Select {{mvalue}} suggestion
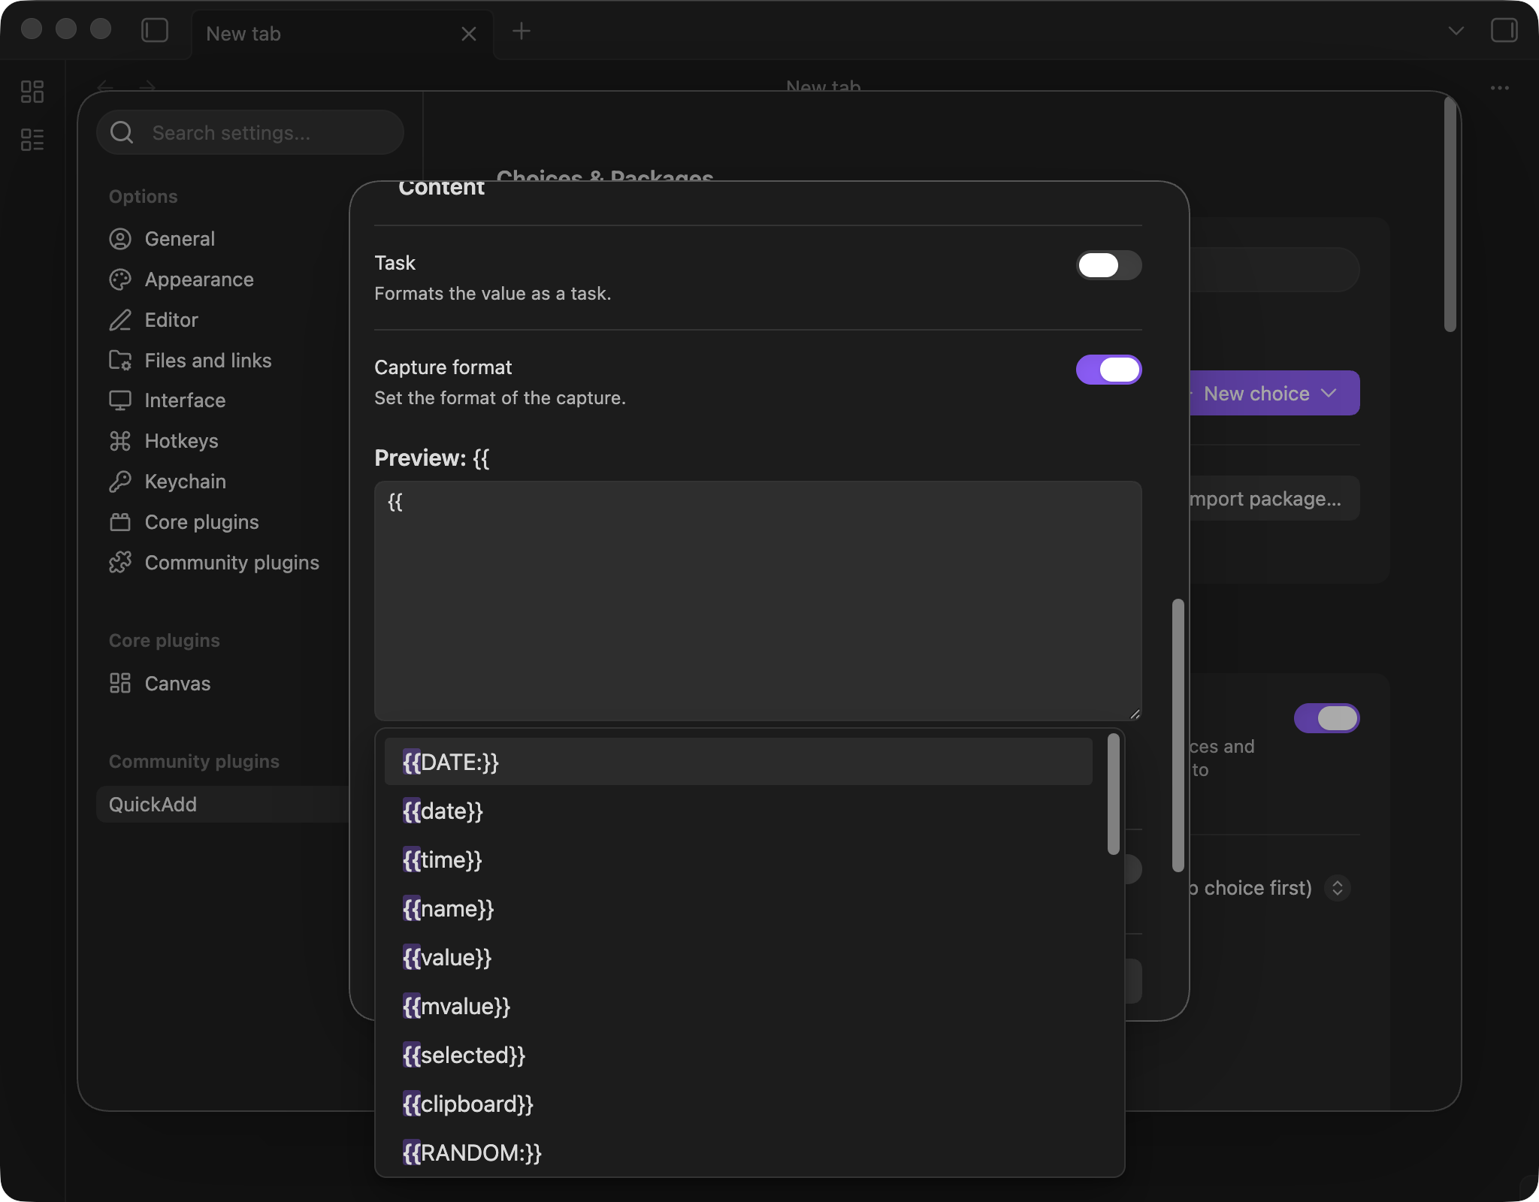 (x=739, y=1006)
